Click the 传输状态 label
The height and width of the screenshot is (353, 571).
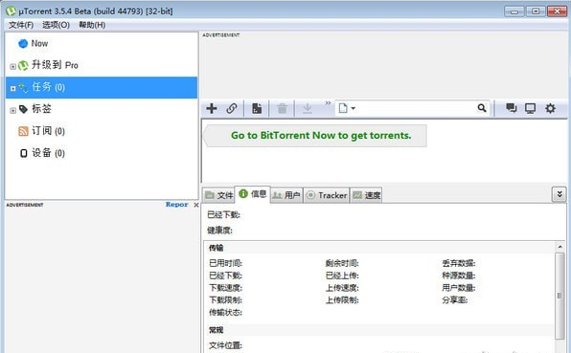pos(225,313)
